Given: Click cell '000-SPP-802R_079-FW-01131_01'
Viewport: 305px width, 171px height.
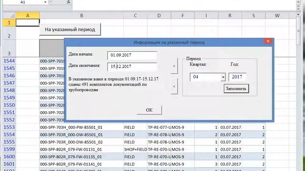Looking at the screenshot, I should click(81, 150).
